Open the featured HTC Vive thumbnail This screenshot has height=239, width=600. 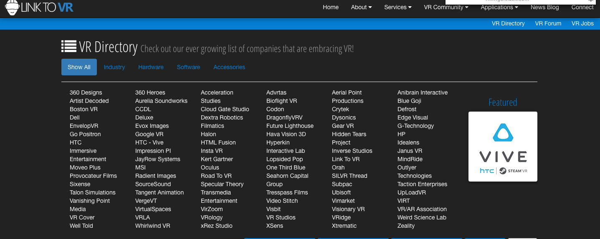(x=503, y=147)
